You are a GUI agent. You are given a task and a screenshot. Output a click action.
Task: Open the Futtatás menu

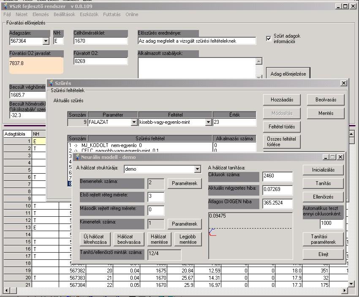112,14
